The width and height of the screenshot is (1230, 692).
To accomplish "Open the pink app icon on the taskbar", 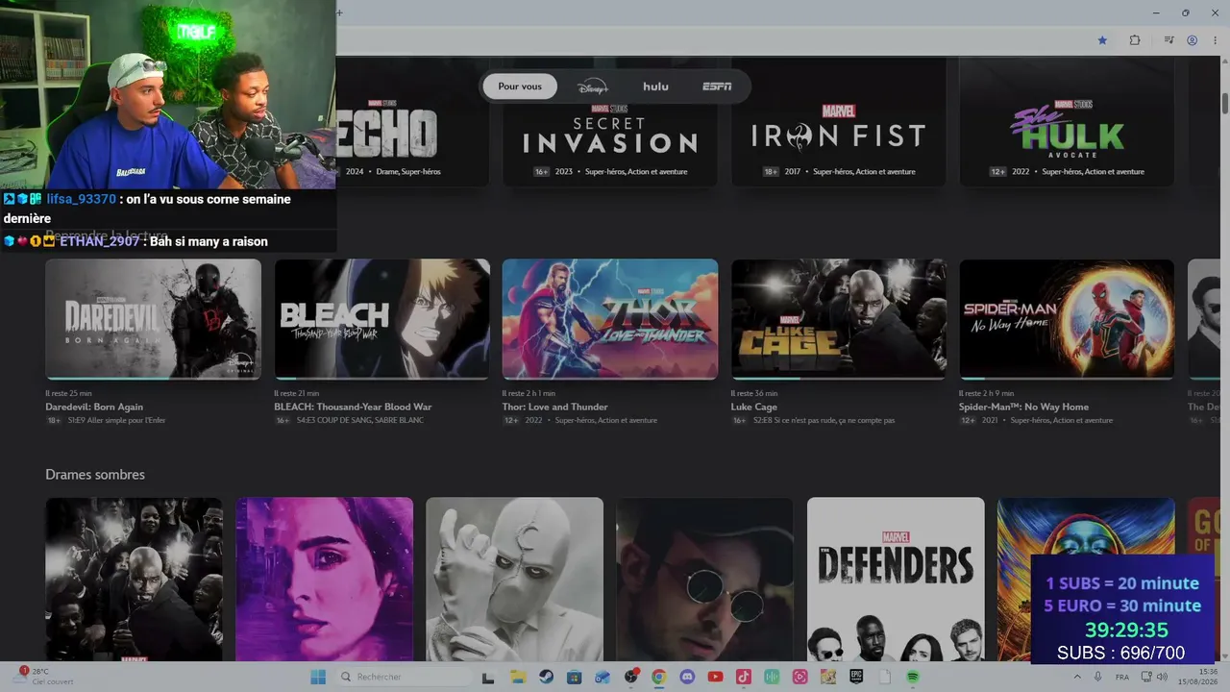I will (799, 677).
